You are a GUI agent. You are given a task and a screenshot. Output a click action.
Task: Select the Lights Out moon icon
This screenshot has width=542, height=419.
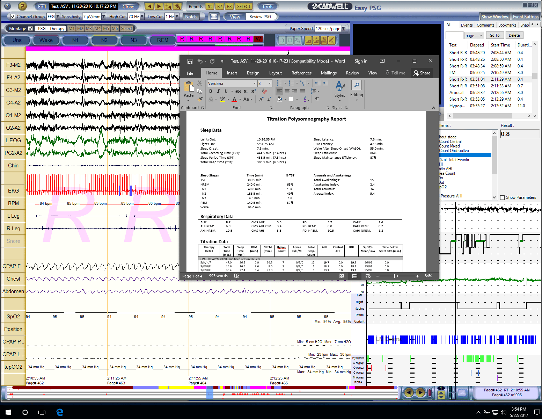pyautogui.click(x=283, y=40)
